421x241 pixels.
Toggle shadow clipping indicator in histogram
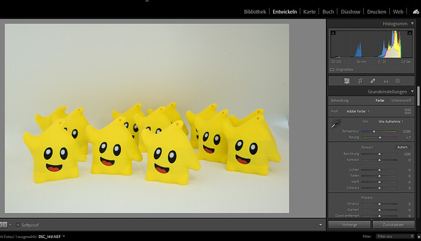(333, 33)
